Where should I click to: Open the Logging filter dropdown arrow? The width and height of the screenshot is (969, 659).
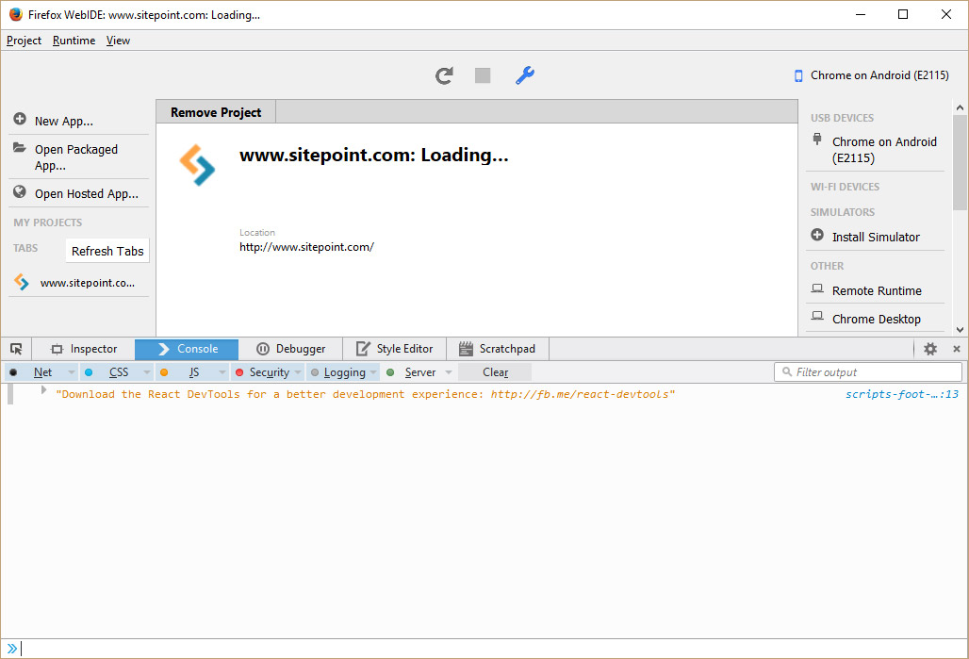tap(373, 372)
